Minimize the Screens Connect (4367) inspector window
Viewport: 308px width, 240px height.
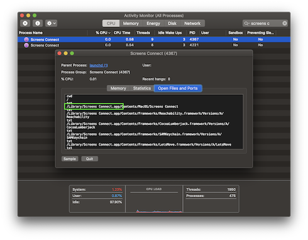pos(65,53)
